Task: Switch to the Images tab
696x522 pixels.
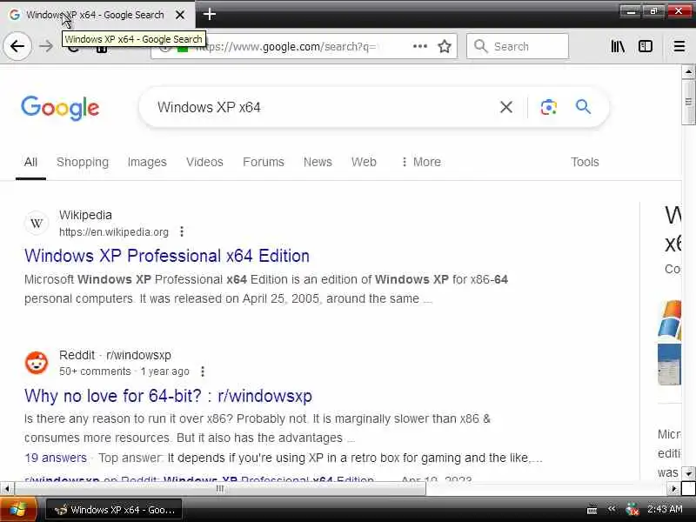Action: pos(147,162)
